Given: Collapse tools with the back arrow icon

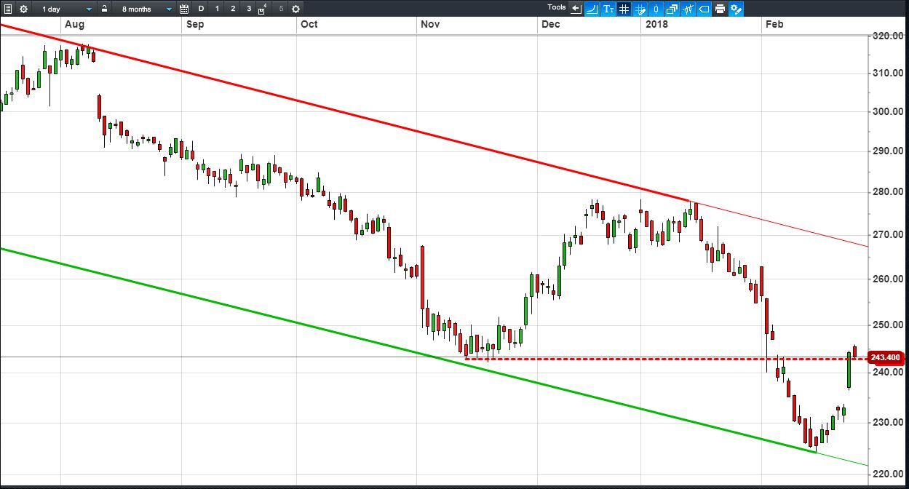Looking at the screenshot, I should [x=576, y=9].
